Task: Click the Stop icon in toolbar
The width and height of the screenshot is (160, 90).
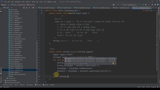Action: click(x=149, y=5)
